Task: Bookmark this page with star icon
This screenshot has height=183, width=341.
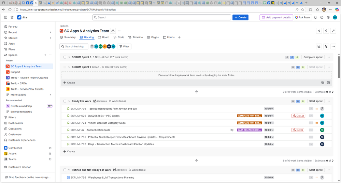Action: [x=303, y=10]
